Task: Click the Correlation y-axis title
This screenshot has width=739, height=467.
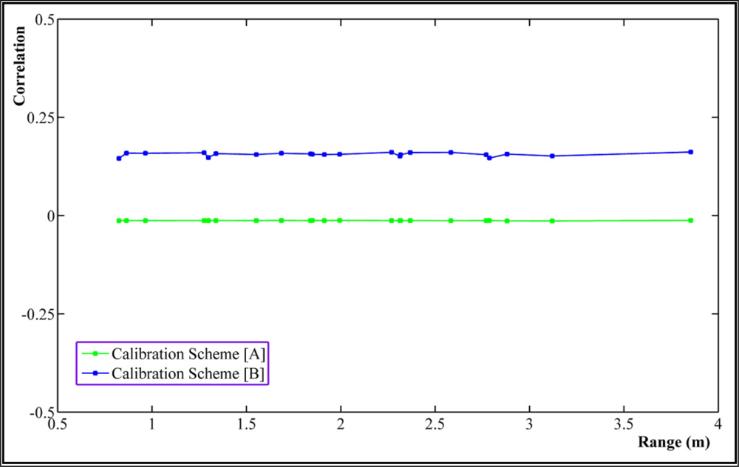Action: (x=21, y=64)
